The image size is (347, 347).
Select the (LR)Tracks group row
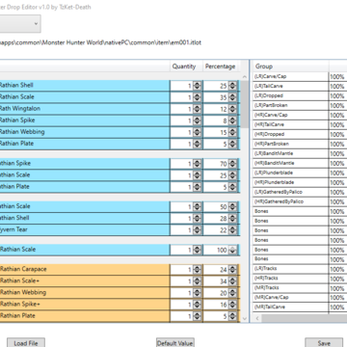point(290,269)
